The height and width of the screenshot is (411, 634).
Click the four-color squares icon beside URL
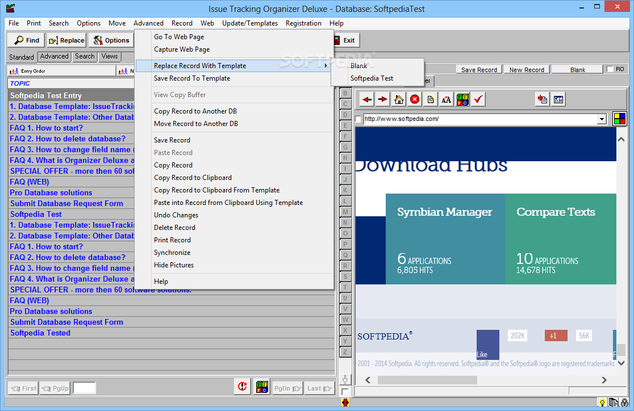(x=619, y=119)
